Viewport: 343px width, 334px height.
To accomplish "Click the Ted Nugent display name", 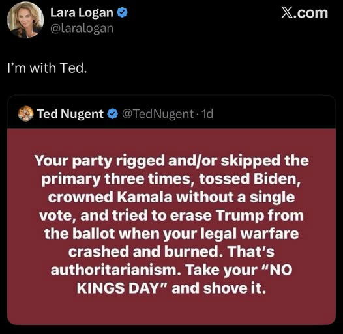I will point(70,114).
